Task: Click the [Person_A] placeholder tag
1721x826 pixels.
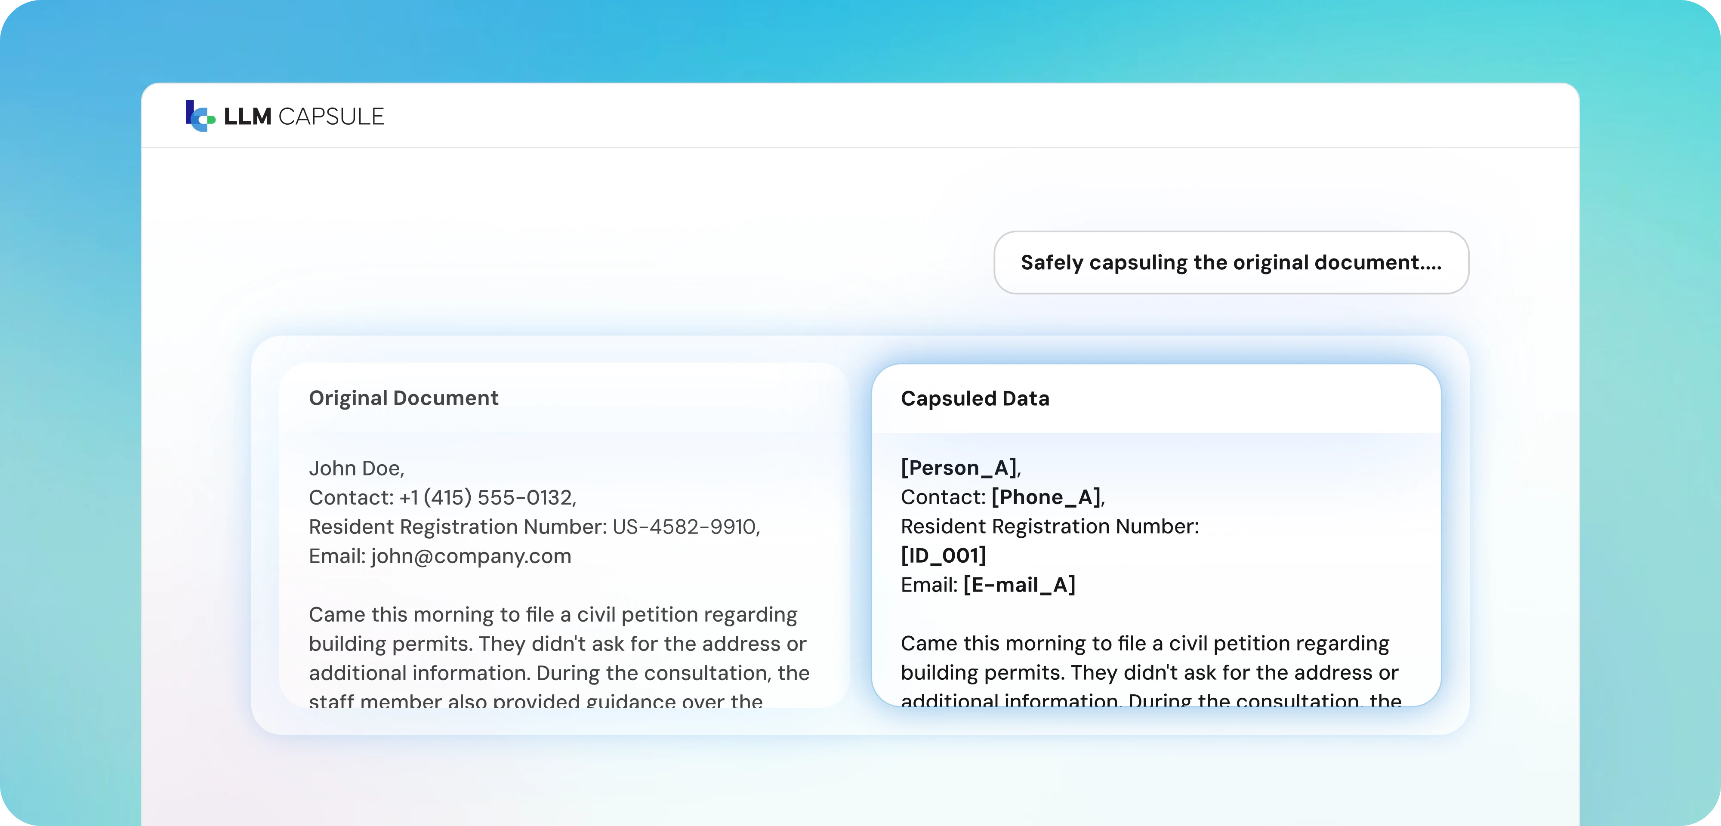Action: 959,468
